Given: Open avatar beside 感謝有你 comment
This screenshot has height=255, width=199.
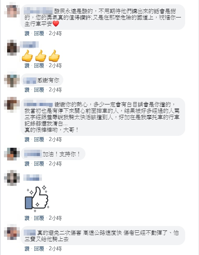Looking at the screenshot, I should click(x=12, y=80).
